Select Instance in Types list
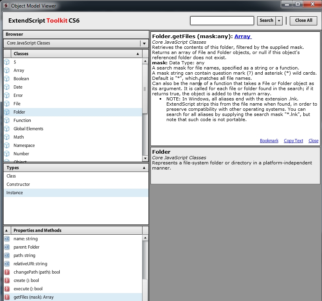 (76, 193)
